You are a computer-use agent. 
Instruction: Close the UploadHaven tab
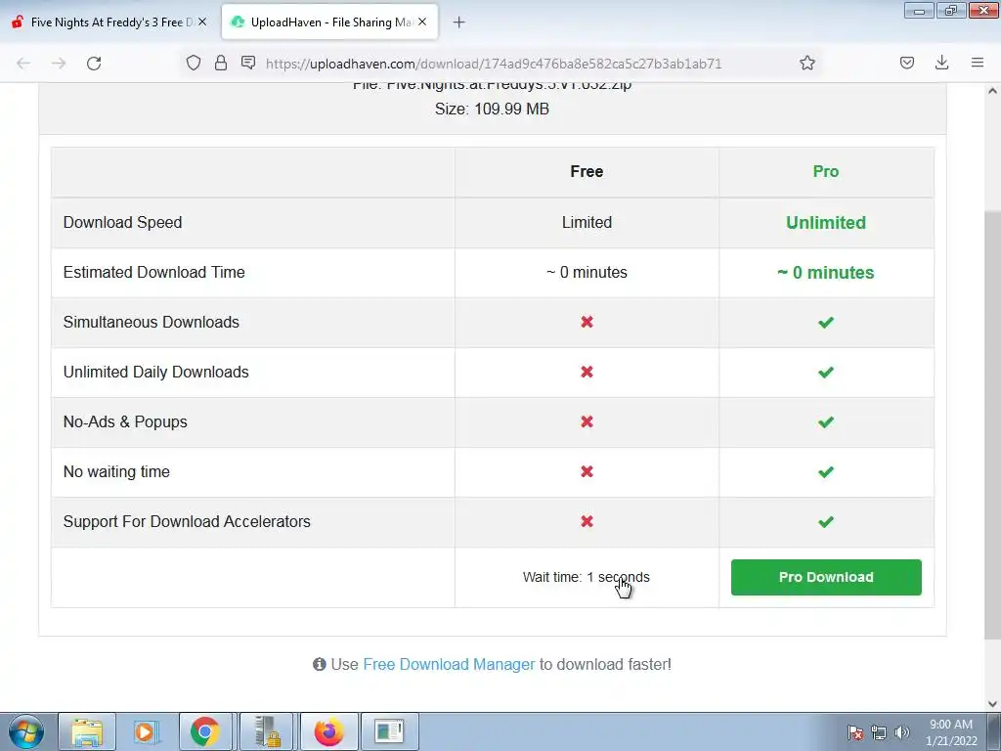[x=422, y=22]
